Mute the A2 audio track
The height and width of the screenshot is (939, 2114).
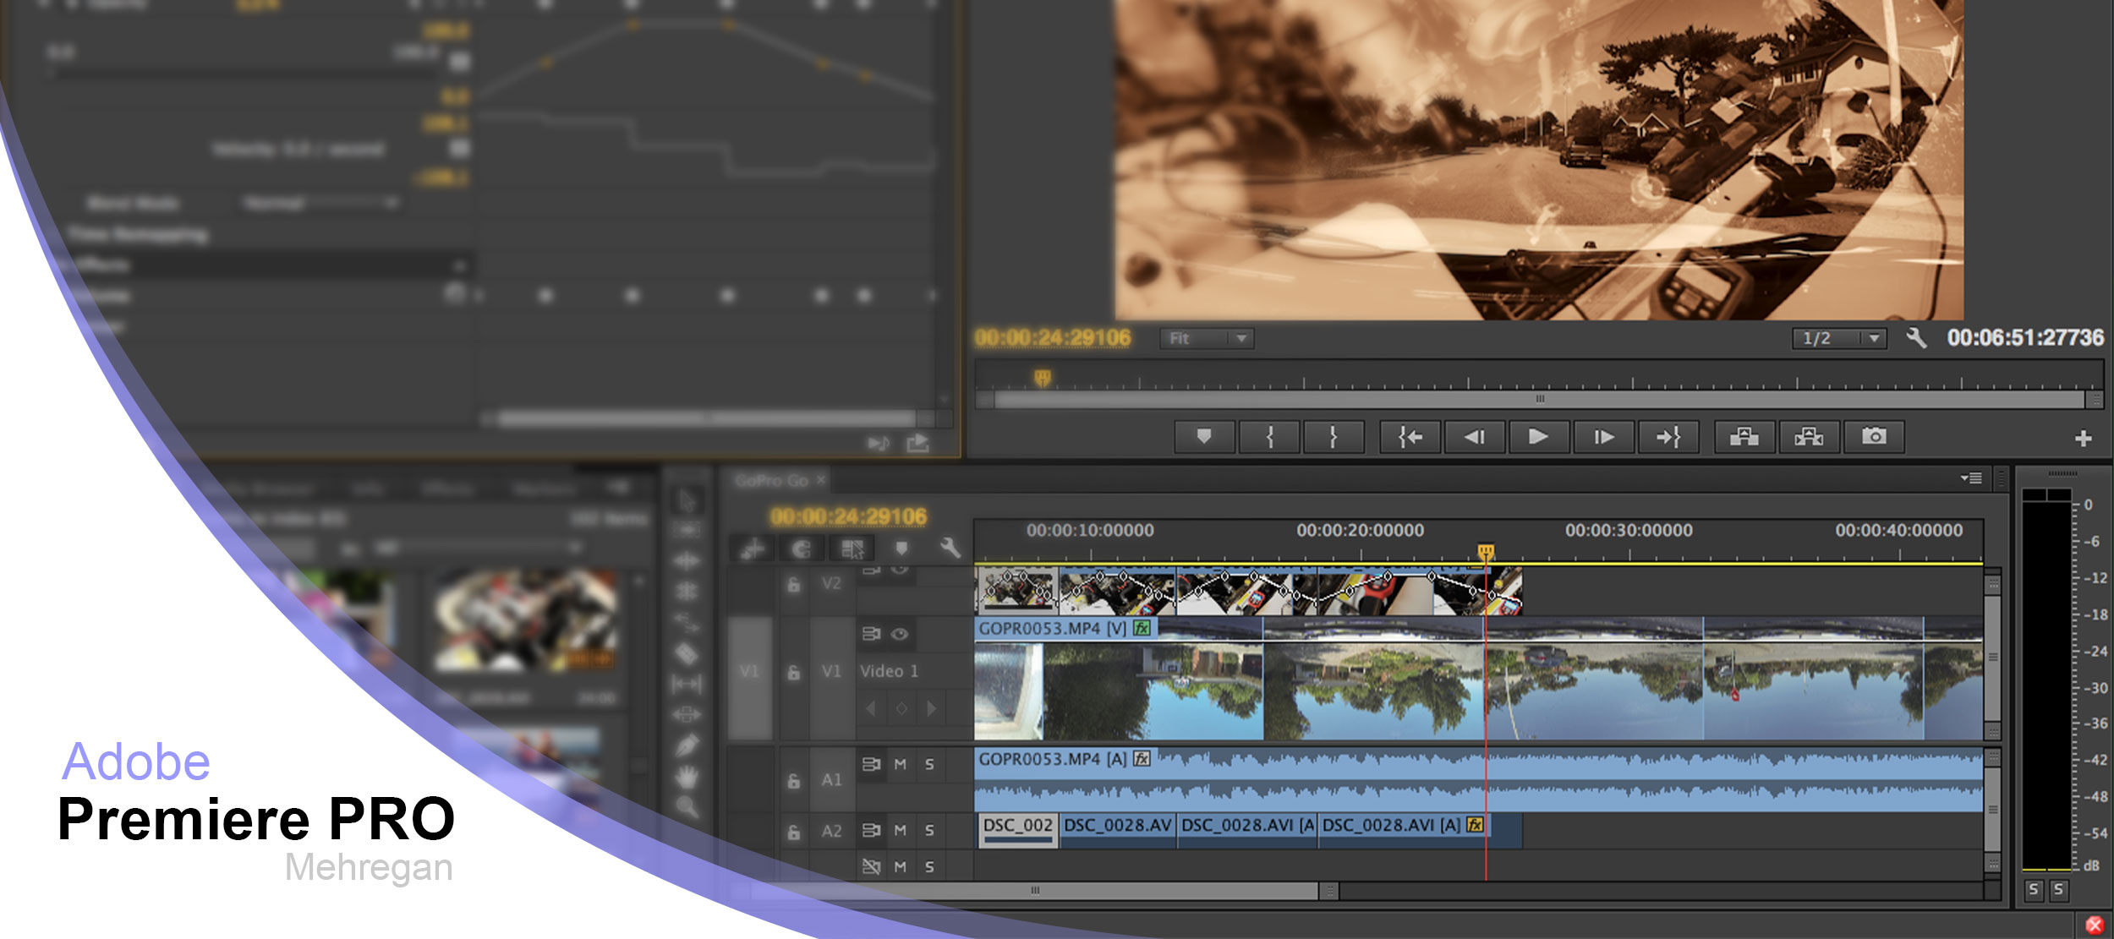tap(901, 831)
